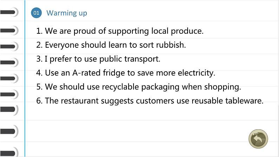Select the "Warming up" section heading
Viewport: 279px width, 157px height.
67,13
